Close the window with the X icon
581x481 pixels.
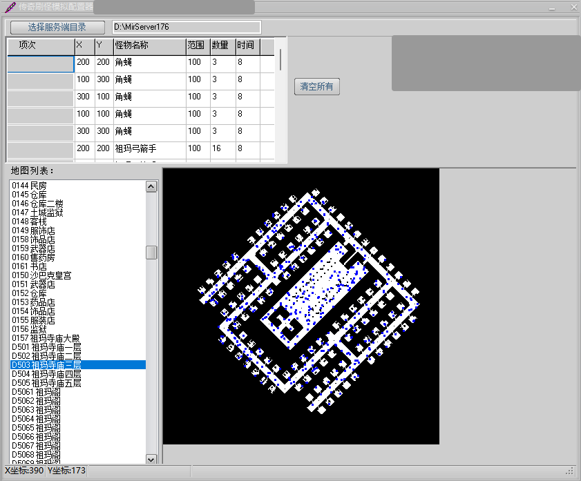[573, 7]
